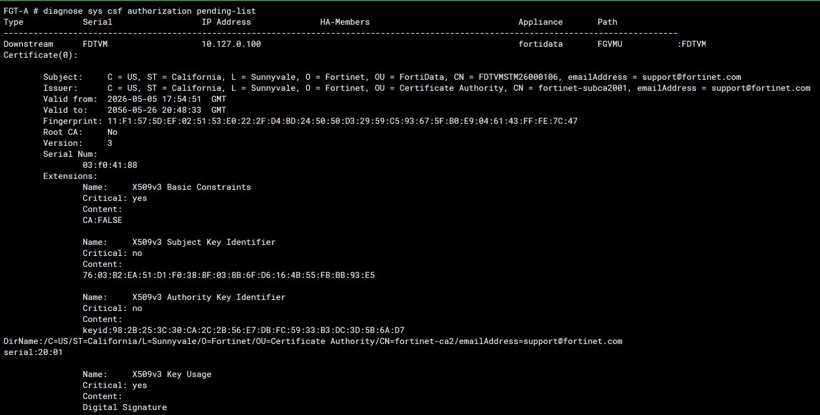Click the IP address 10.127.0.100

tap(232, 44)
